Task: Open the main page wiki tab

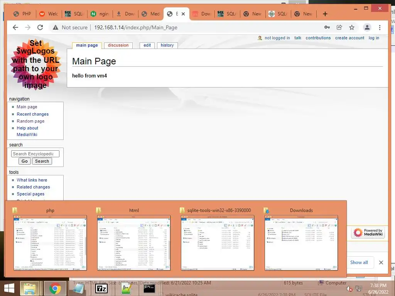Action: coord(87,45)
